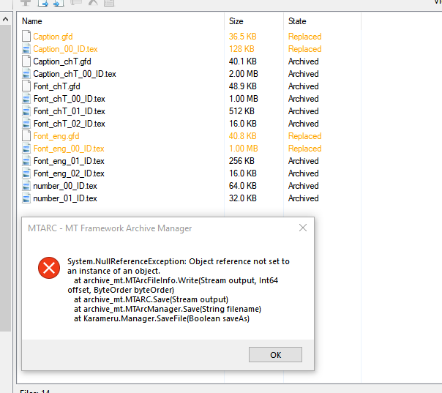Select the Caption_00_ID.tex file name
Screen dimensions: 442x393
tap(65, 49)
